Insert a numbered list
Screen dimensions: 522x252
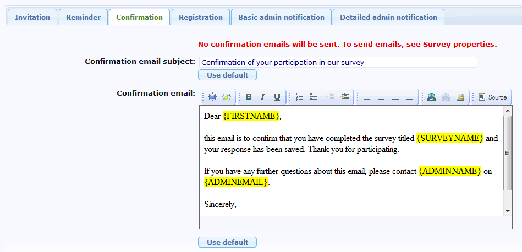299,97
